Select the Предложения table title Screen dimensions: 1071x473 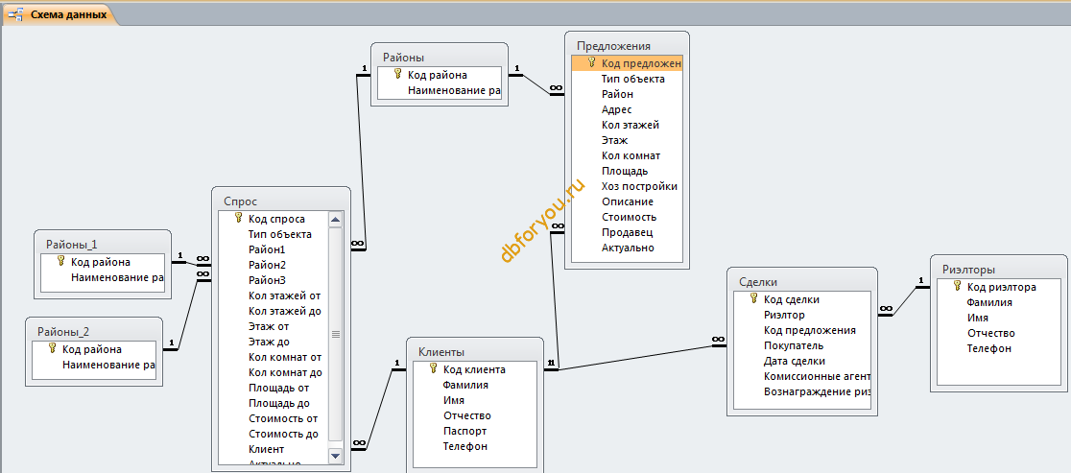point(613,46)
